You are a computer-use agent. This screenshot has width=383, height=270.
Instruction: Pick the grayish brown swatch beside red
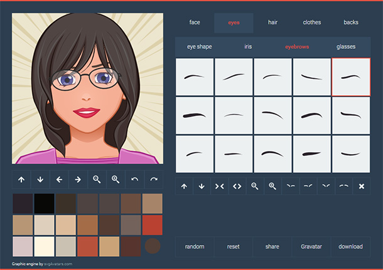(x=131, y=225)
